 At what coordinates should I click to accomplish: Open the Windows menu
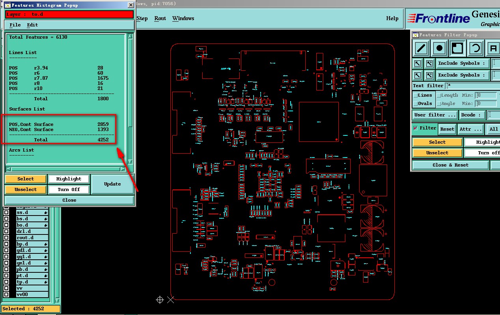click(x=183, y=18)
